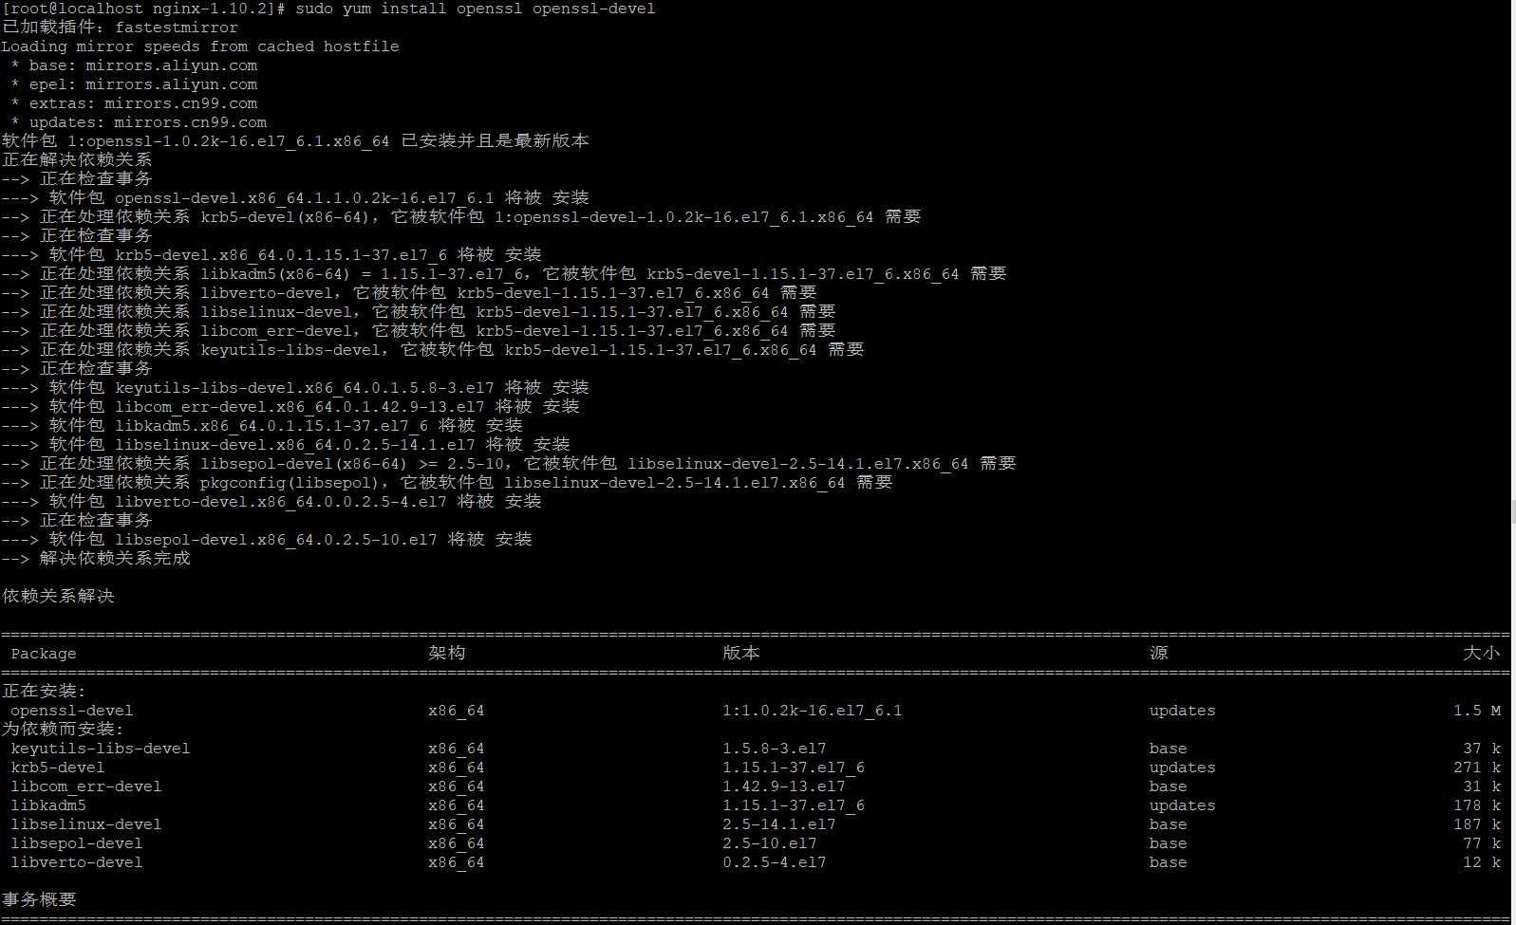The height and width of the screenshot is (925, 1516).
Task: Click the 'pkgconfig(libsepol)' dependency line
Action: point(447,482)
